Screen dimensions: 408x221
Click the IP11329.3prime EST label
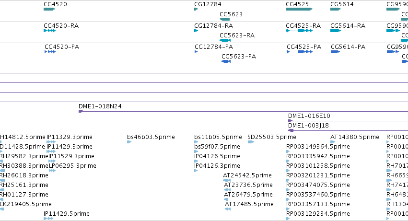(x=70, y=137)
